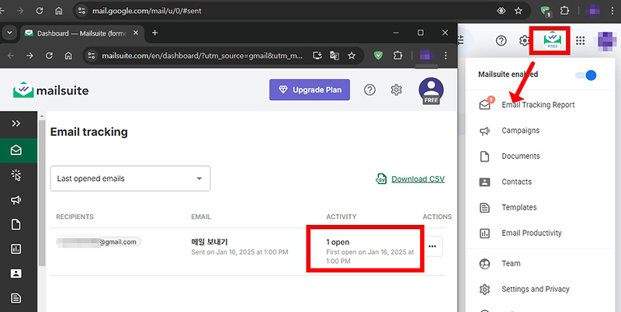Reload the Gmail window page
The height and width of the screenshot is (312, 621).
coord(40,11)
